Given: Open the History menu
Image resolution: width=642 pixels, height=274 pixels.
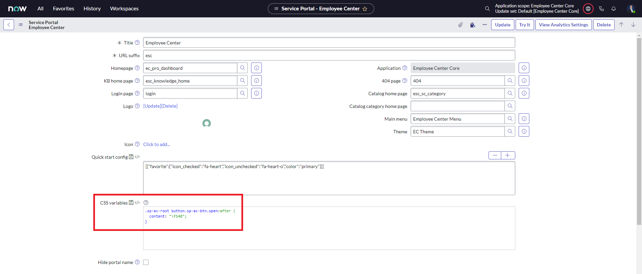Looking at the screenshot, I should 92,9.
